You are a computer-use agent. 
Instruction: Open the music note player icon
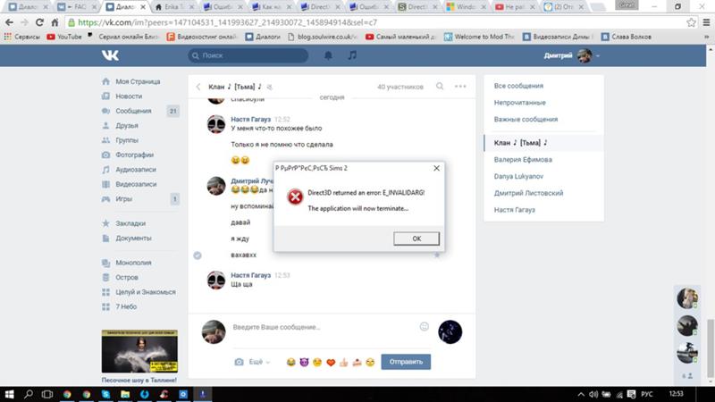point(352,55)
